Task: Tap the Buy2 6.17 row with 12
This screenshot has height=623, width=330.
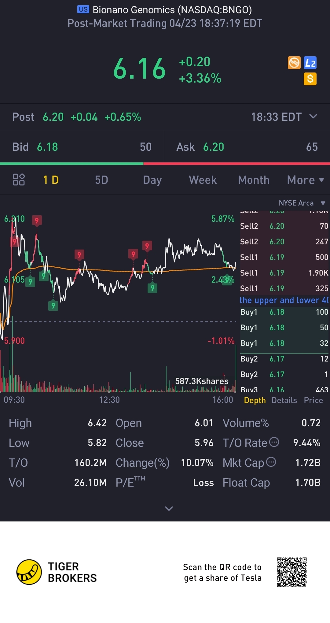Action: (x=284, y=359)
